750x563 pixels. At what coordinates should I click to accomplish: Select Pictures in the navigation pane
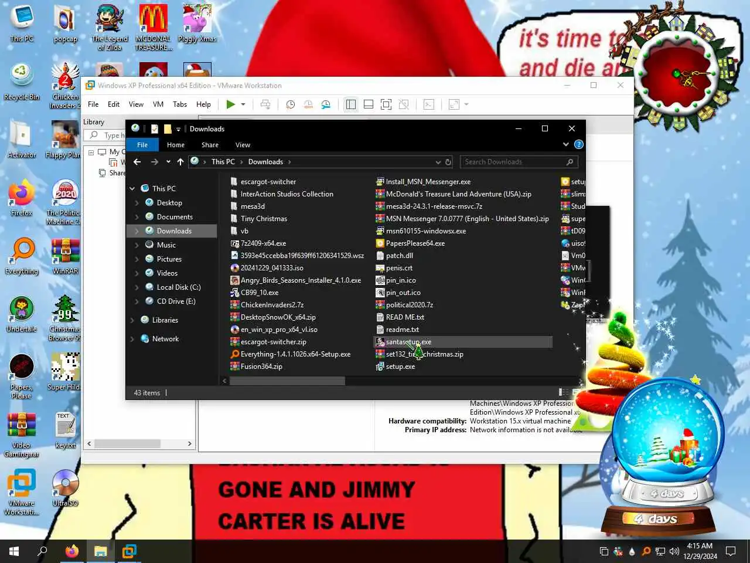coord(169,259)
